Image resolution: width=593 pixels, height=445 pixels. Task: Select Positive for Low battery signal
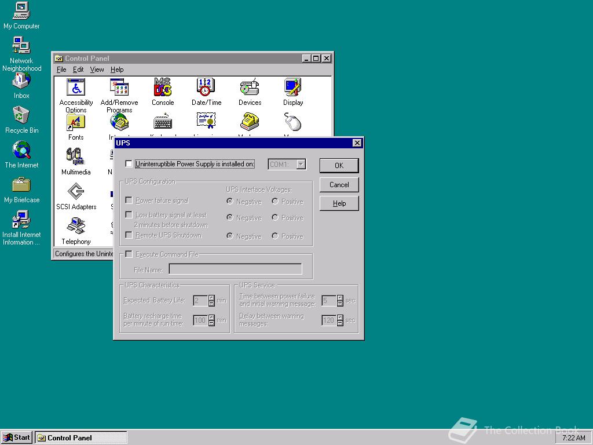point(275,218)
